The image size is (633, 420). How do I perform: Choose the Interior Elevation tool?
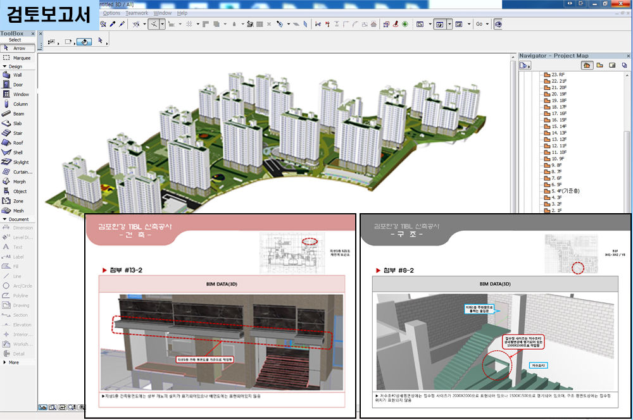point(18,335)
